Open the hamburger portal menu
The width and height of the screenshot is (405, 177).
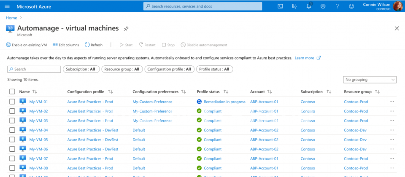[x=7, y=6]
